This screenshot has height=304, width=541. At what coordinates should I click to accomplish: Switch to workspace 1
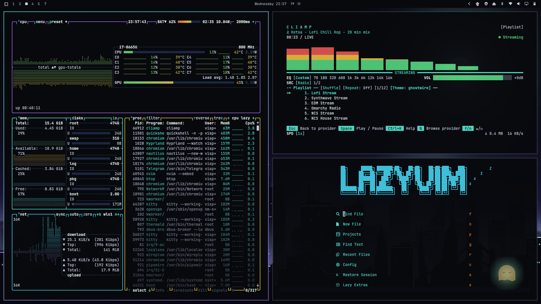(x=14, y=4)
